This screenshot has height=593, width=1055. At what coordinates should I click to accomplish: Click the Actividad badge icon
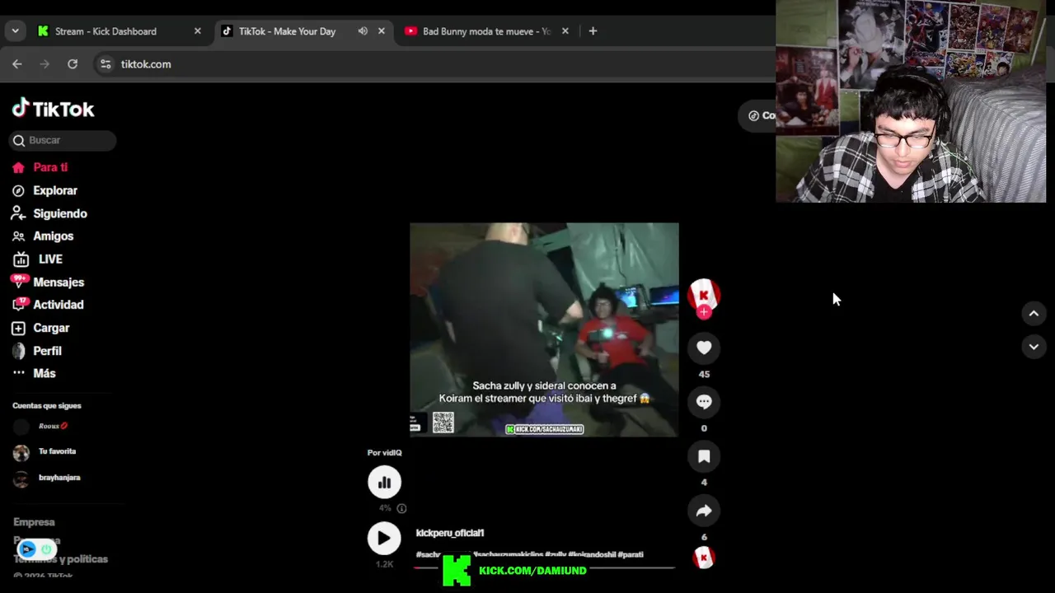click(x=19, y=305)
